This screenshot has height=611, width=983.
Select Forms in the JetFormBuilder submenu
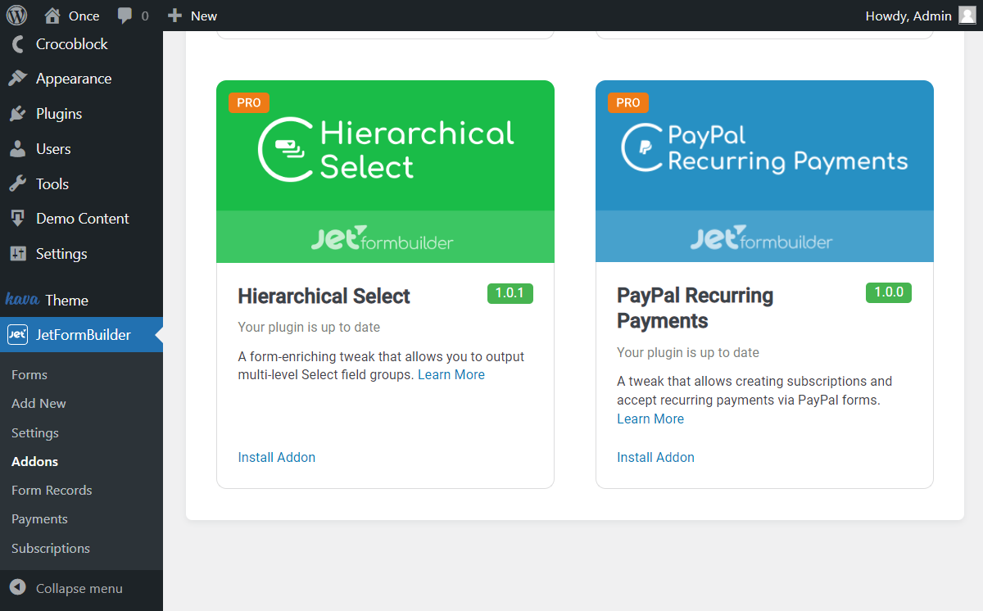click(29, 374)
